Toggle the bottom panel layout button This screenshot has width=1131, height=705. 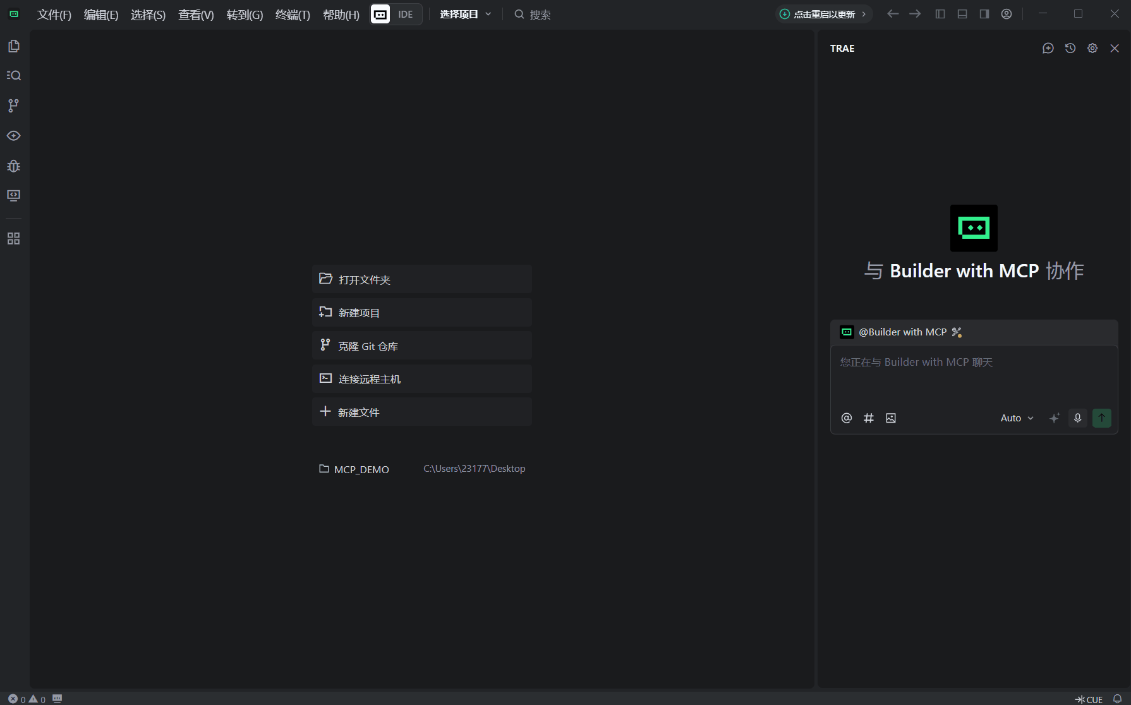962,13
